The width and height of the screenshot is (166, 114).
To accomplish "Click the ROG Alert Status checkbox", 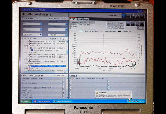I will (63, 97).
